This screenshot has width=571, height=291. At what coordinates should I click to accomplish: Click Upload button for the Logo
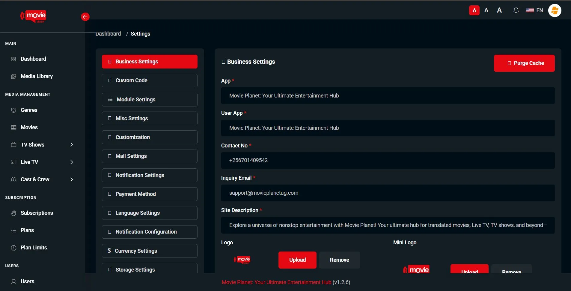pyautogui.click(x=297, y=260)
